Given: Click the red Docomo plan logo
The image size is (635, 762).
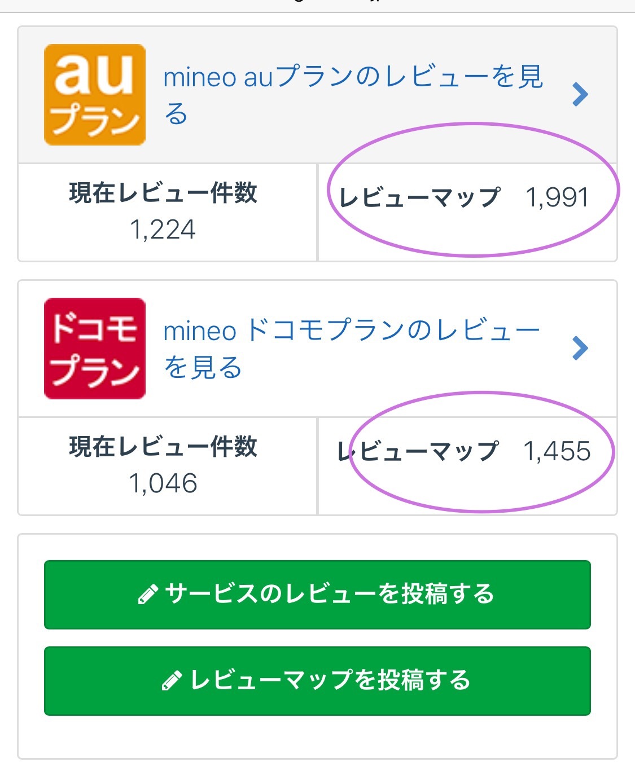Looking at the screenshot, I should click(95, 349).
